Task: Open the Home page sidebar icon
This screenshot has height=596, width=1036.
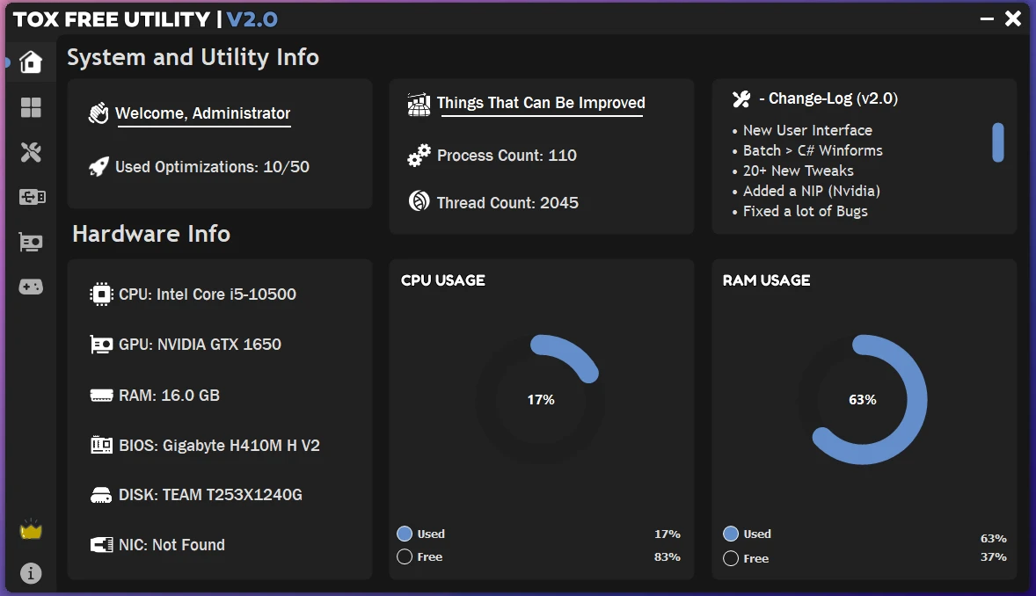Action: [x=31, y=62]
